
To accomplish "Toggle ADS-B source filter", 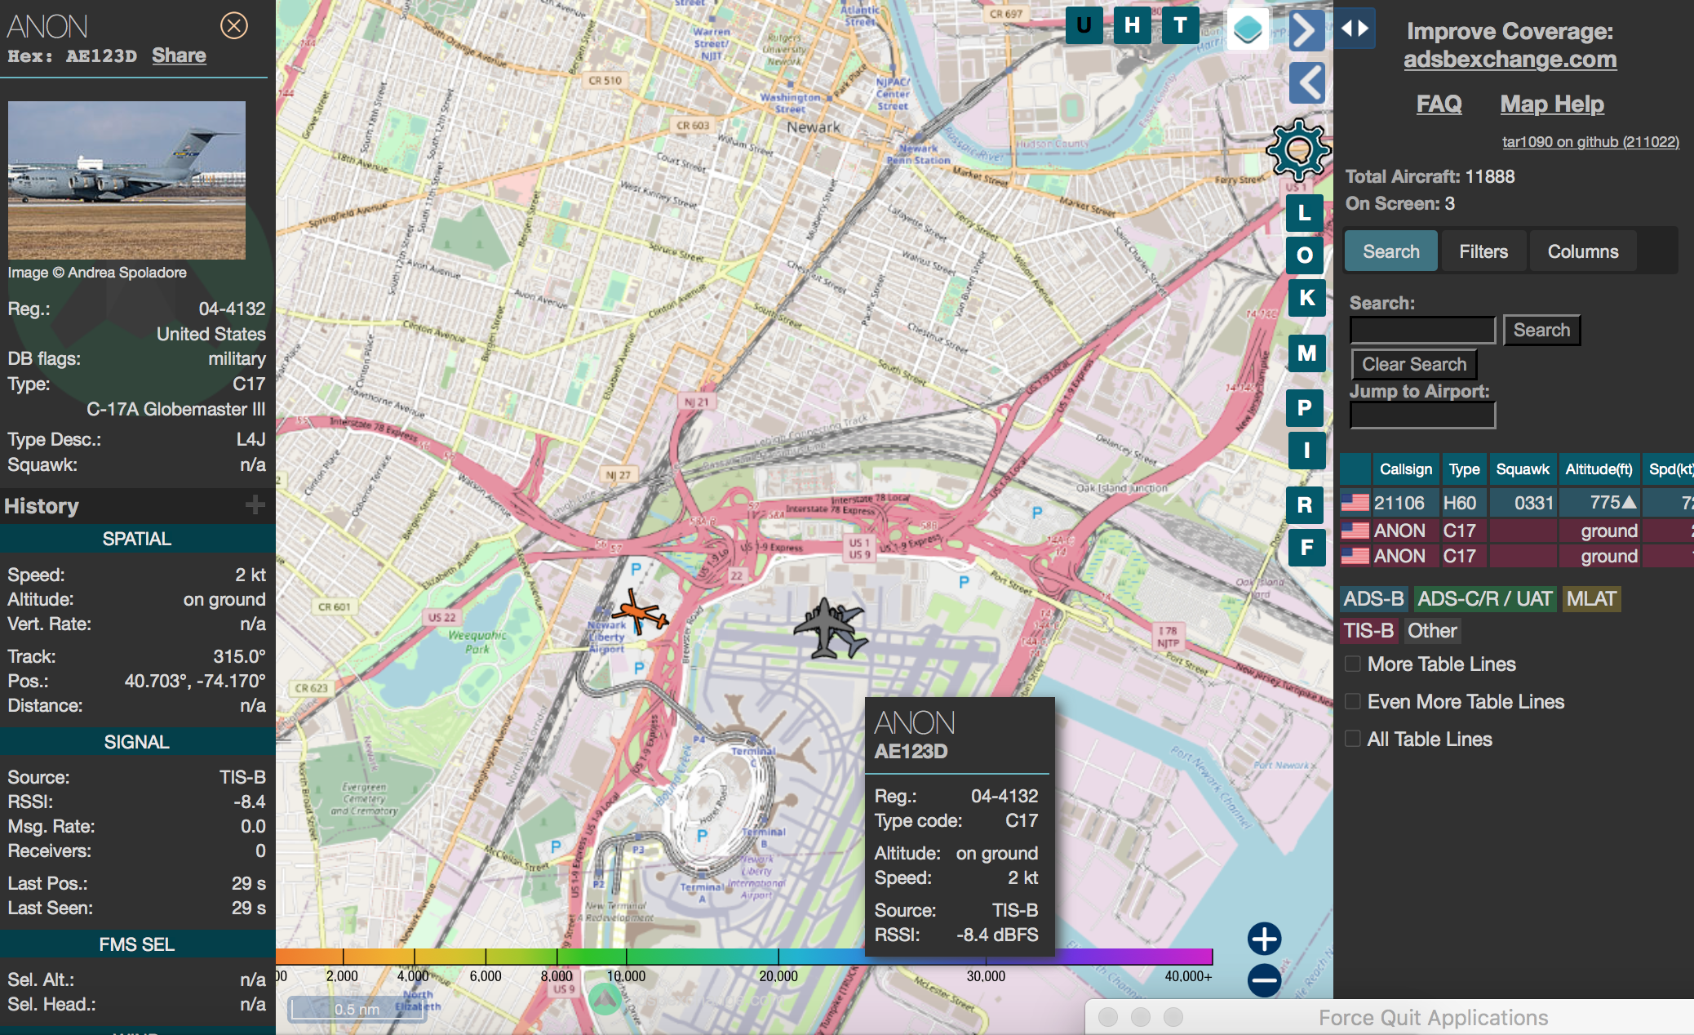I will click(x=1373, y=599).
